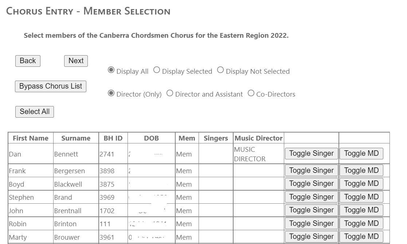Choose Display Selected radio option
Image resolution: width=407 pixels, height=244 pixels.
pyautogui.click(x=157, y=70)
